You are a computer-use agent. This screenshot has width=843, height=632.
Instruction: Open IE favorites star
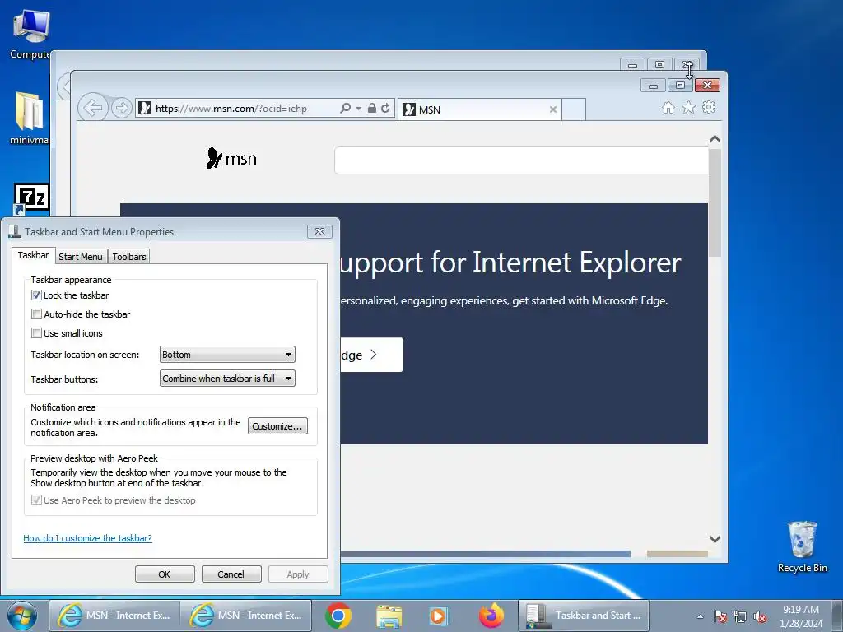pyautogui.click(x=689, y=108)
